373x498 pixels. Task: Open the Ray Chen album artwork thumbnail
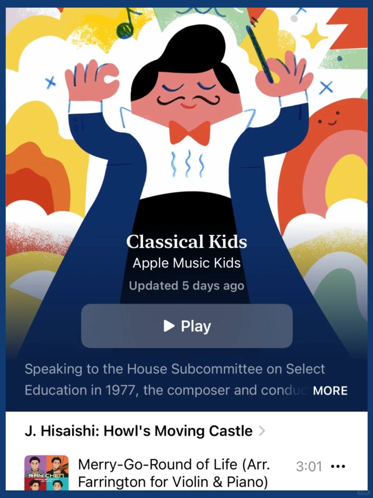46,472
